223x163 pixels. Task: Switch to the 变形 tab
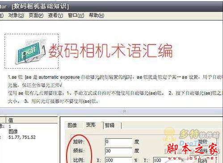pyautogui.click(x=91, y=125)
